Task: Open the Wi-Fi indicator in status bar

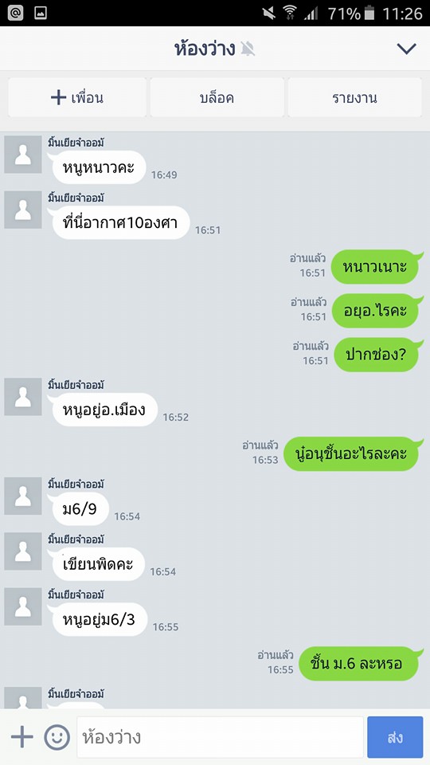Action: (x=290, y=13)
